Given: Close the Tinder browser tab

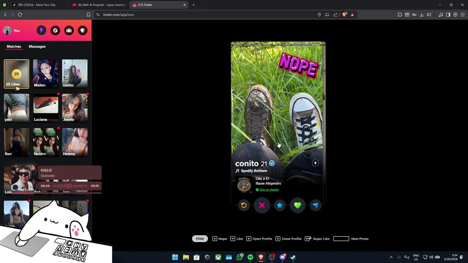Looking at the screenshot, I should pos(184,5).
